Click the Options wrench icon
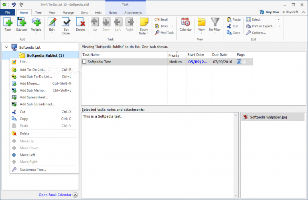The image size is (308, 200). pos(249,33)
